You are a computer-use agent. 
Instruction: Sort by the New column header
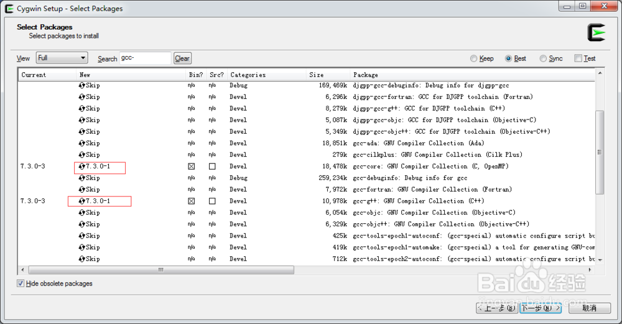pos(131,75)
